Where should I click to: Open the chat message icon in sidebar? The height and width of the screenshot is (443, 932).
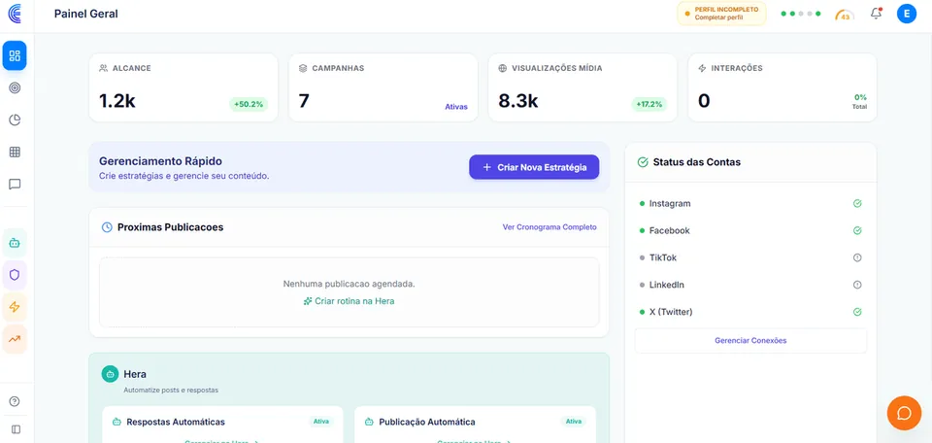click(x=15, y=185)
